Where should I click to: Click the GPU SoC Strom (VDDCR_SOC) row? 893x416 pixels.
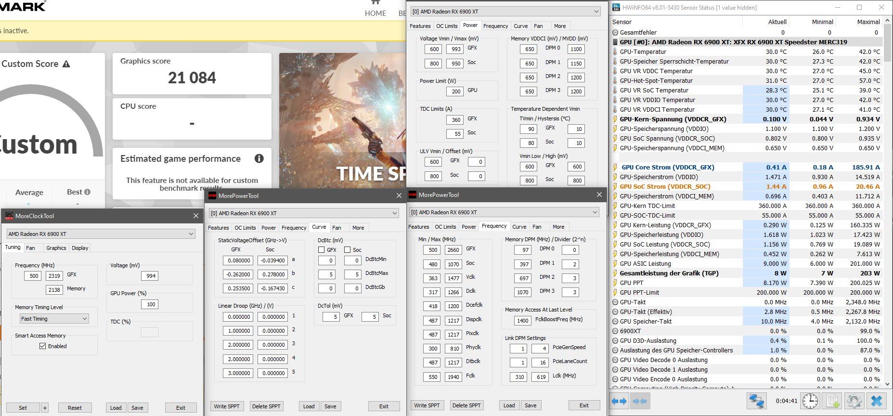(x=746, y=186)
